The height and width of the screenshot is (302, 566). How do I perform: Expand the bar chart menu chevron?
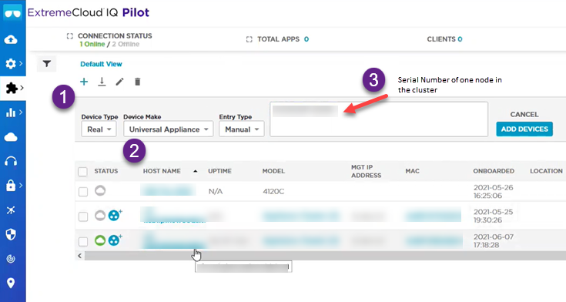tap(21, 112)
